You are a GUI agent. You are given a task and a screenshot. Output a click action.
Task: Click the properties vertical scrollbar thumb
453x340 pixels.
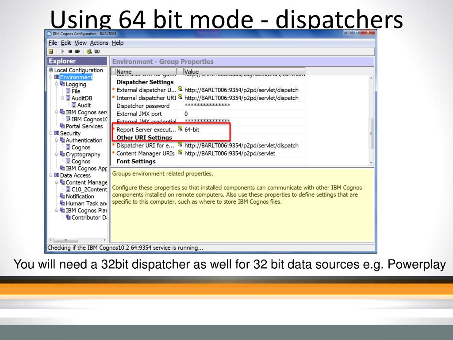click(x=371, y=134)
